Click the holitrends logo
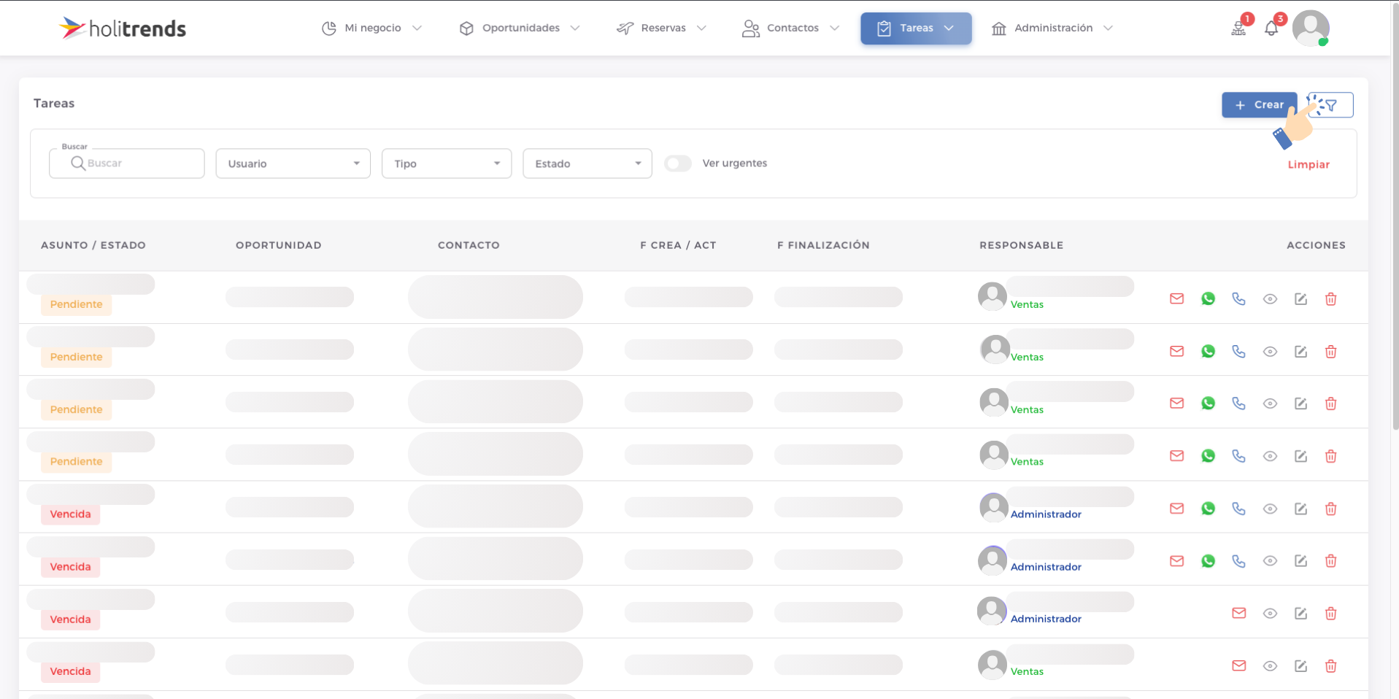This screenshot has height=699, width=1399. (x=123, y=28)
